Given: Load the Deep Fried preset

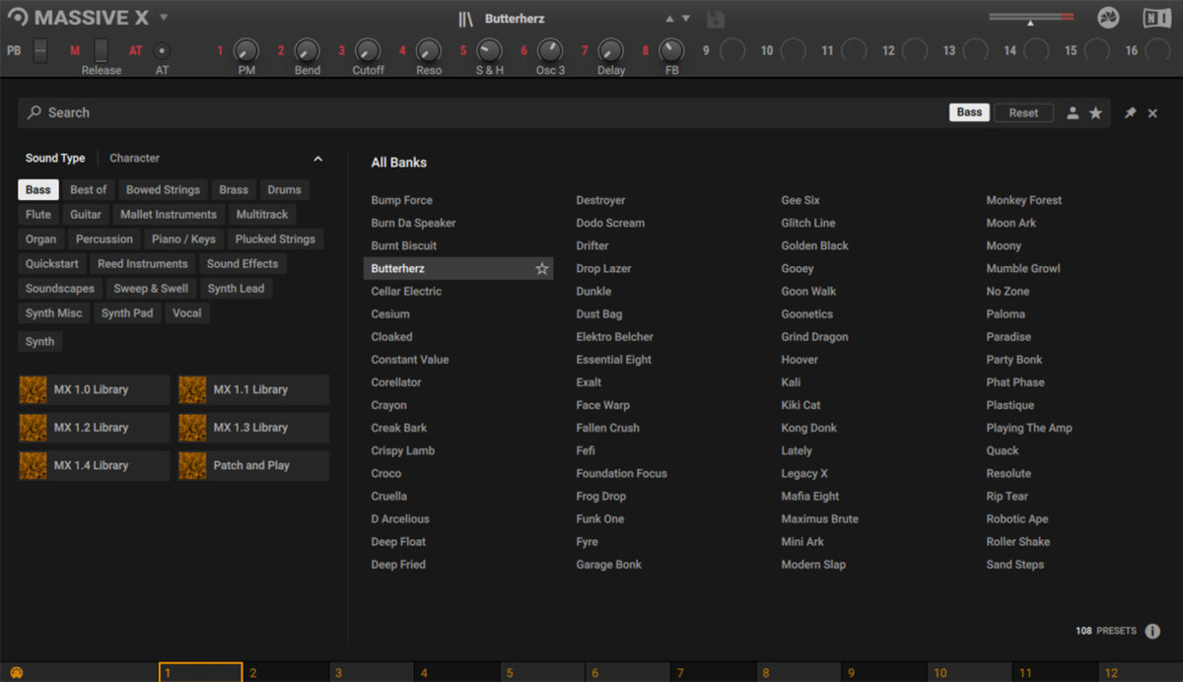Looking at the screenshot, I should tap(398, 565).
